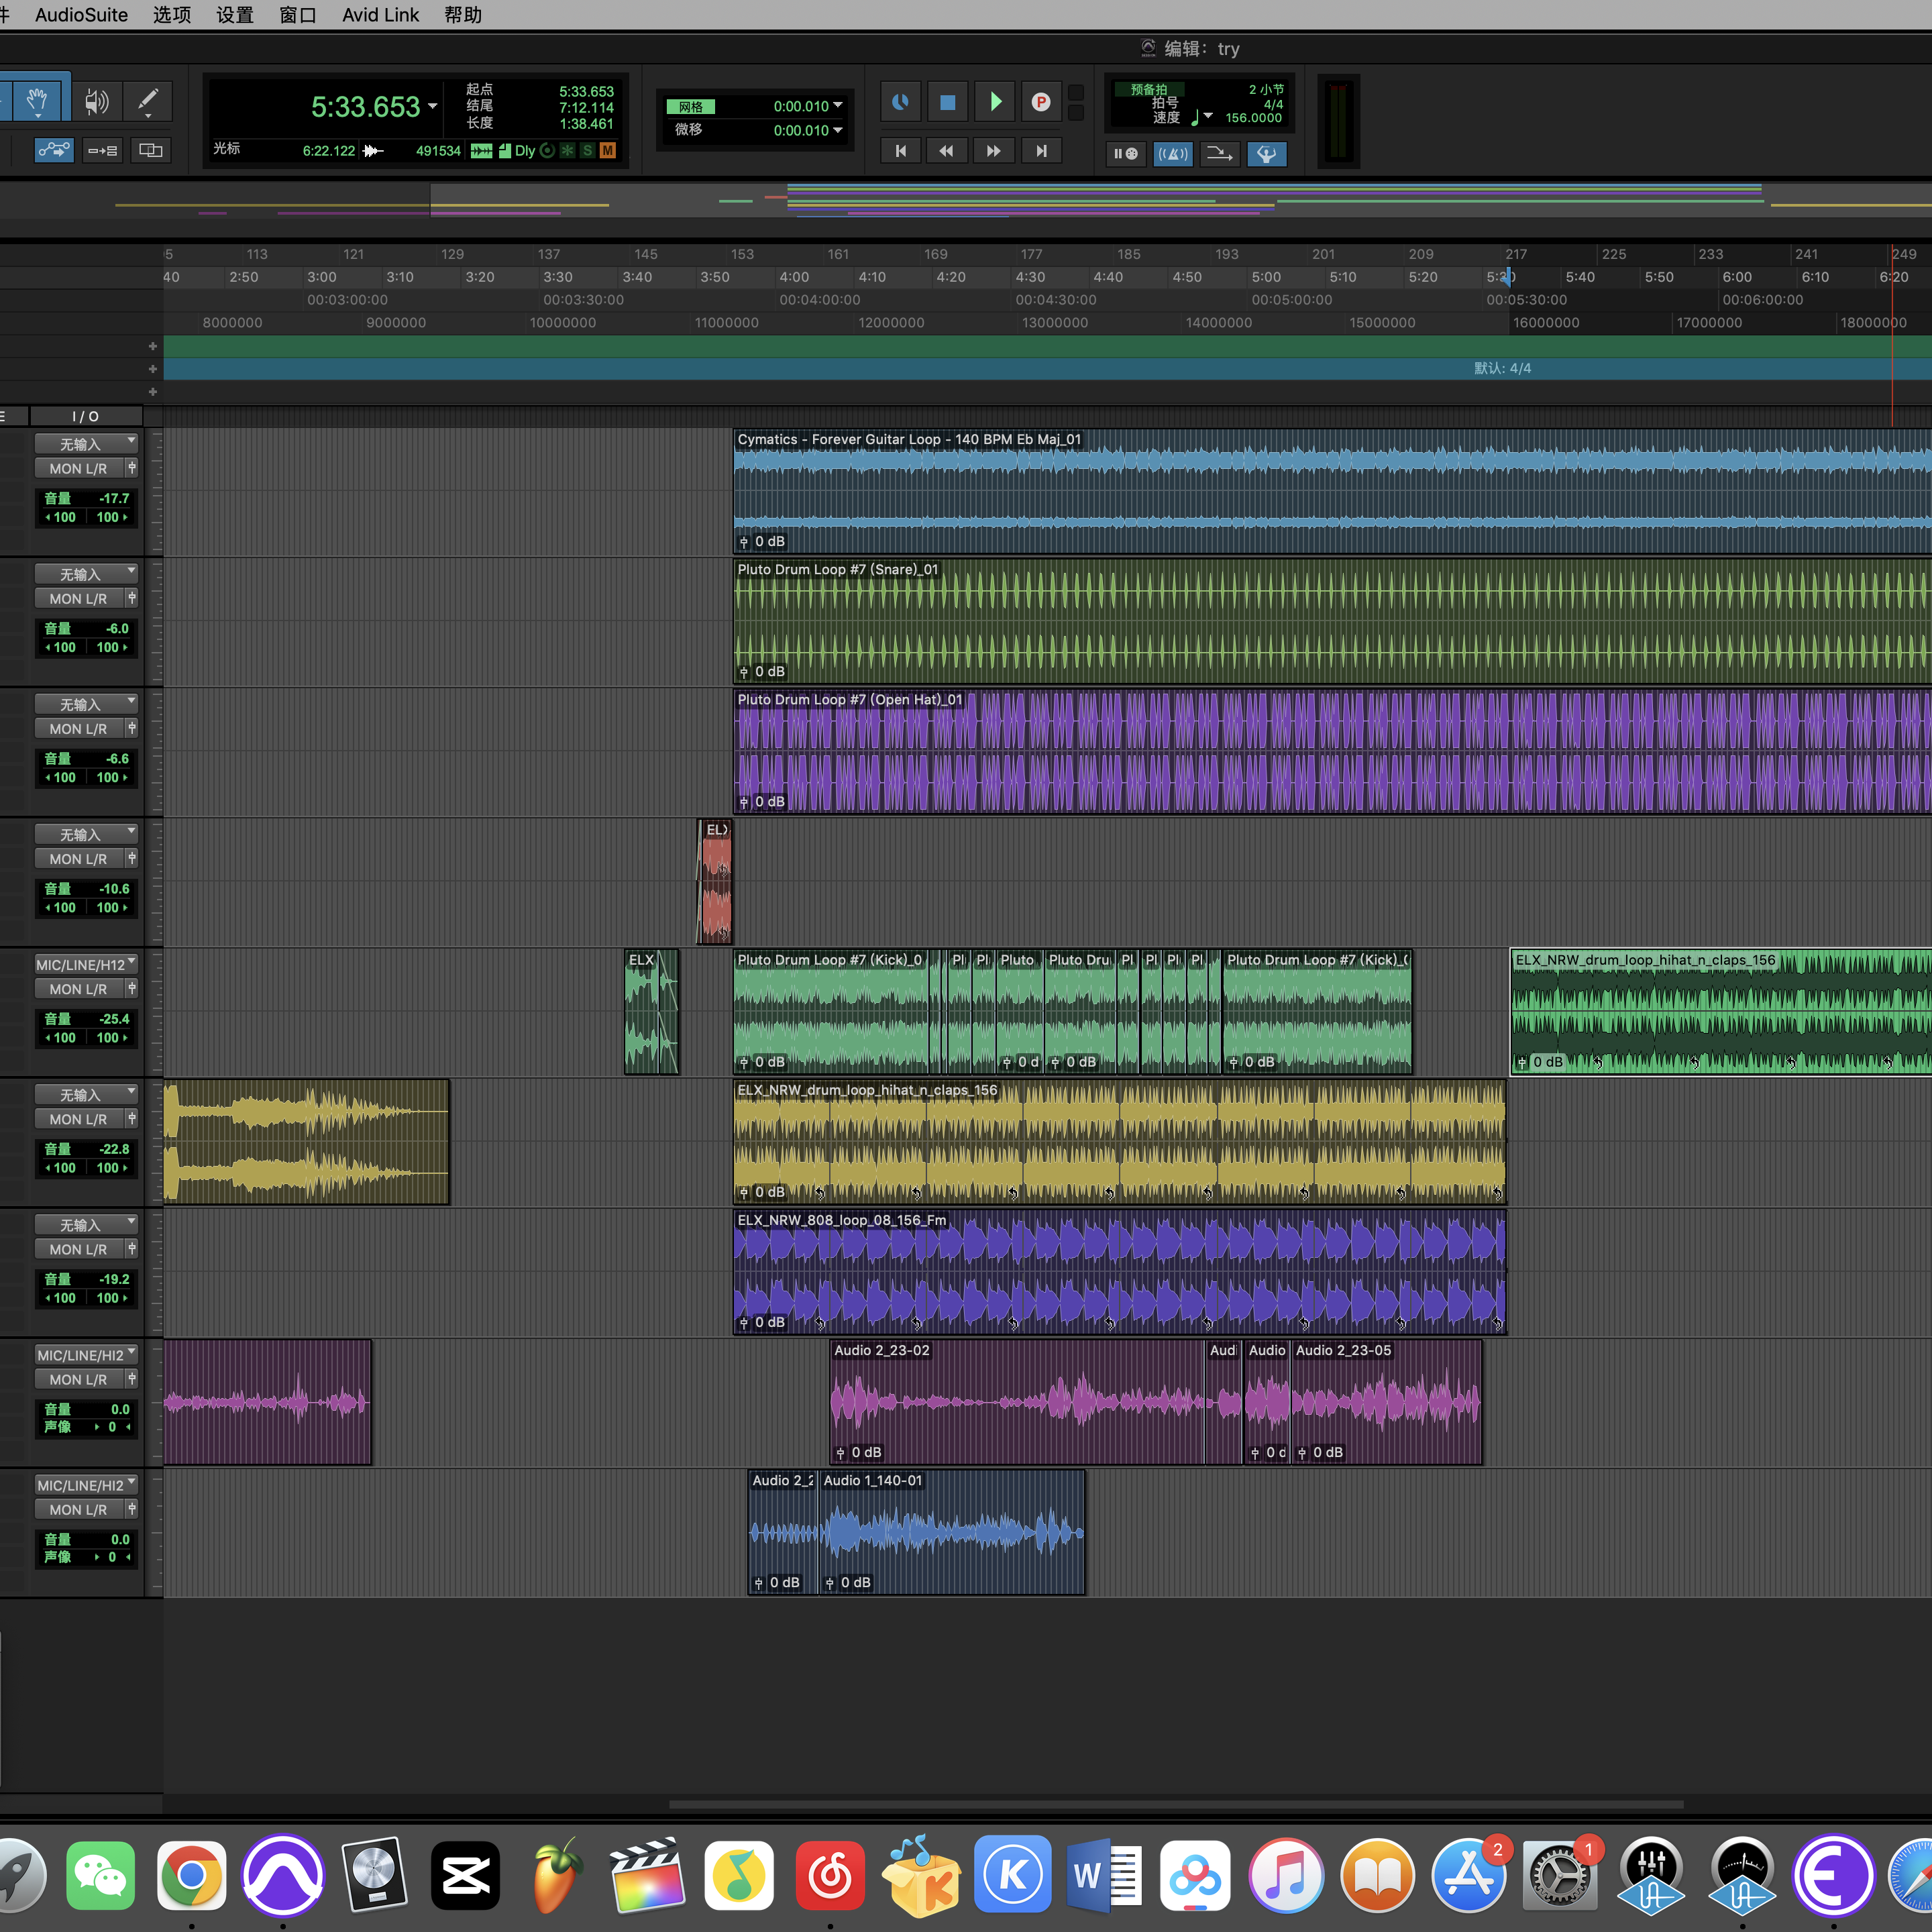This screenshot has width=1932, height=1932.
Task: Stop playback with the square Stop button
Action: [947, 101]
